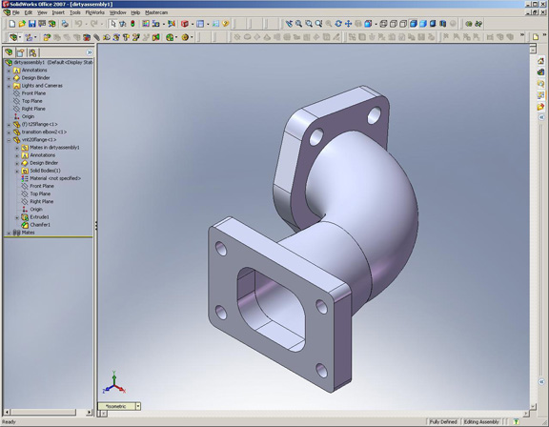Open the FeatureManager design tree tab
This screenshot has width=549, height=427.
tap(9, 52)
